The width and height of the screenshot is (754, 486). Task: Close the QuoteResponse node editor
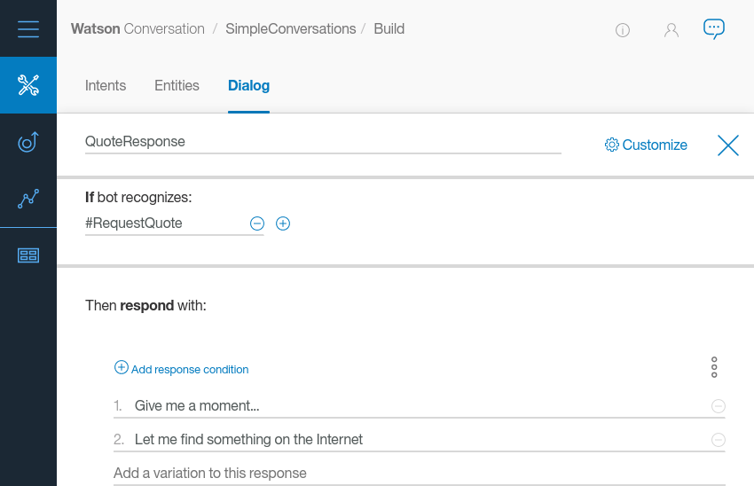(x=728, y=145)
